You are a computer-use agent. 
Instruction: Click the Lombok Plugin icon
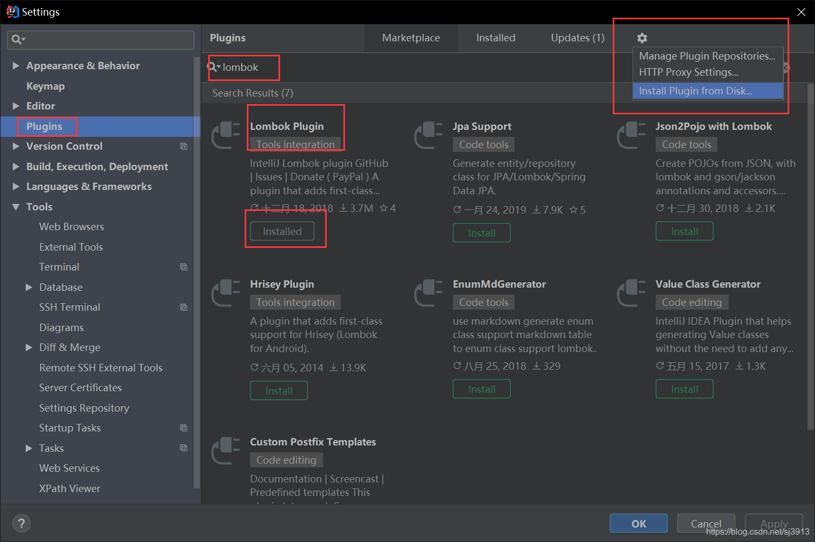pyautogui.click(x=226, y=135)
